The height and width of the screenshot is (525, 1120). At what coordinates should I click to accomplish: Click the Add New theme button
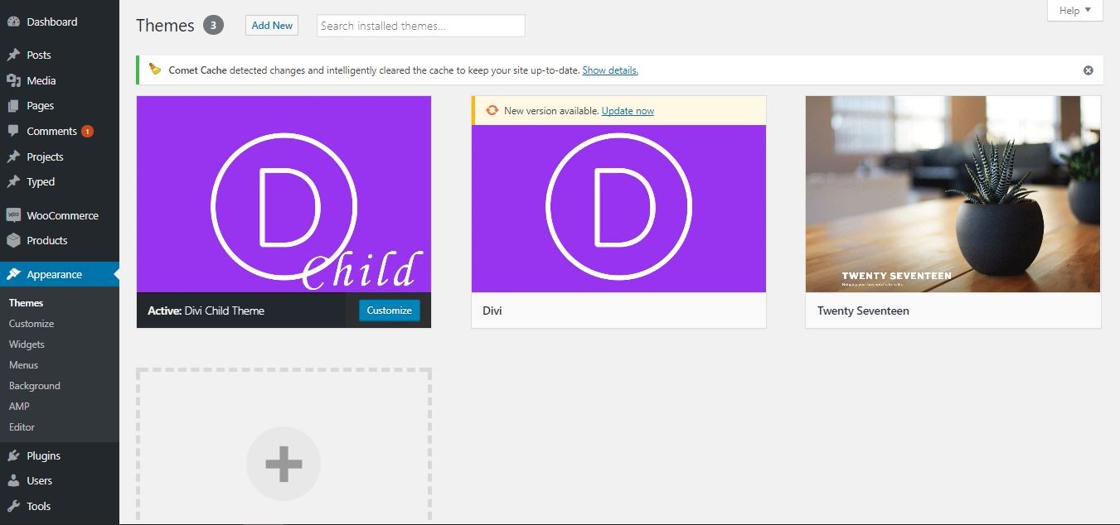272,26
